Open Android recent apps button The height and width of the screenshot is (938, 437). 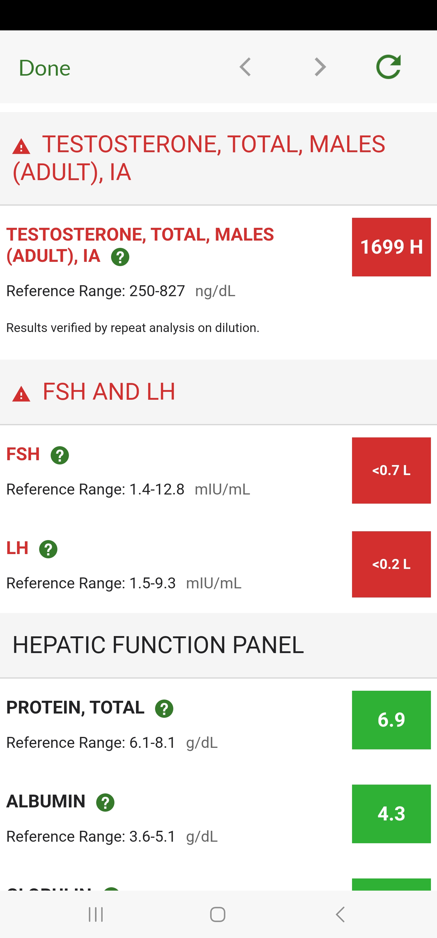click(96, 914)
